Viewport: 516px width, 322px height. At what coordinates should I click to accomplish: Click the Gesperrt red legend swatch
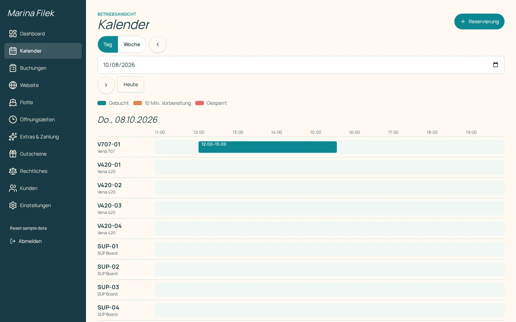(x=200, y=103)
